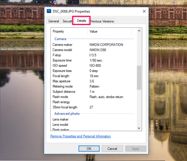Select the Details tab
This screenshot has width=187, height=161.
click(x=81, y=21)
